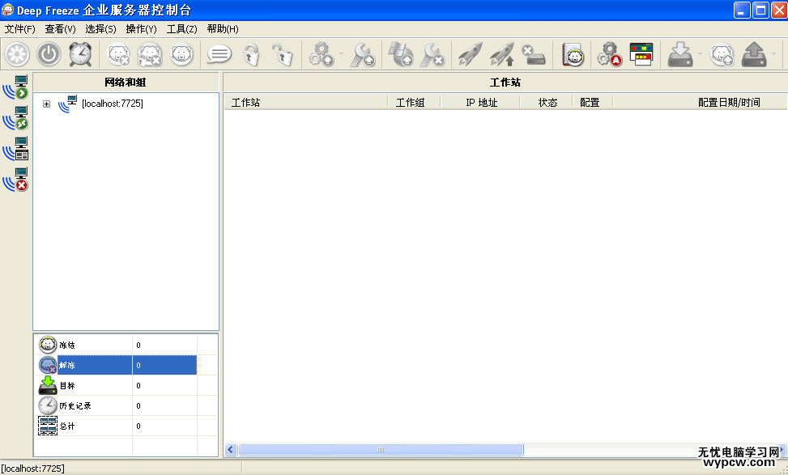Click the upload-from-drive toolbar icon

pos(754,54)
